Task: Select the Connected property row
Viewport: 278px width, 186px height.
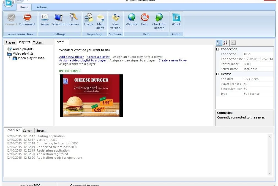Action: [x=245, y=54]
